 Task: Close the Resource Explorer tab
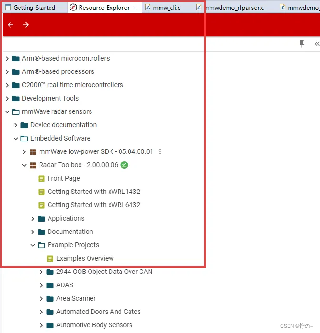(136, 8)
